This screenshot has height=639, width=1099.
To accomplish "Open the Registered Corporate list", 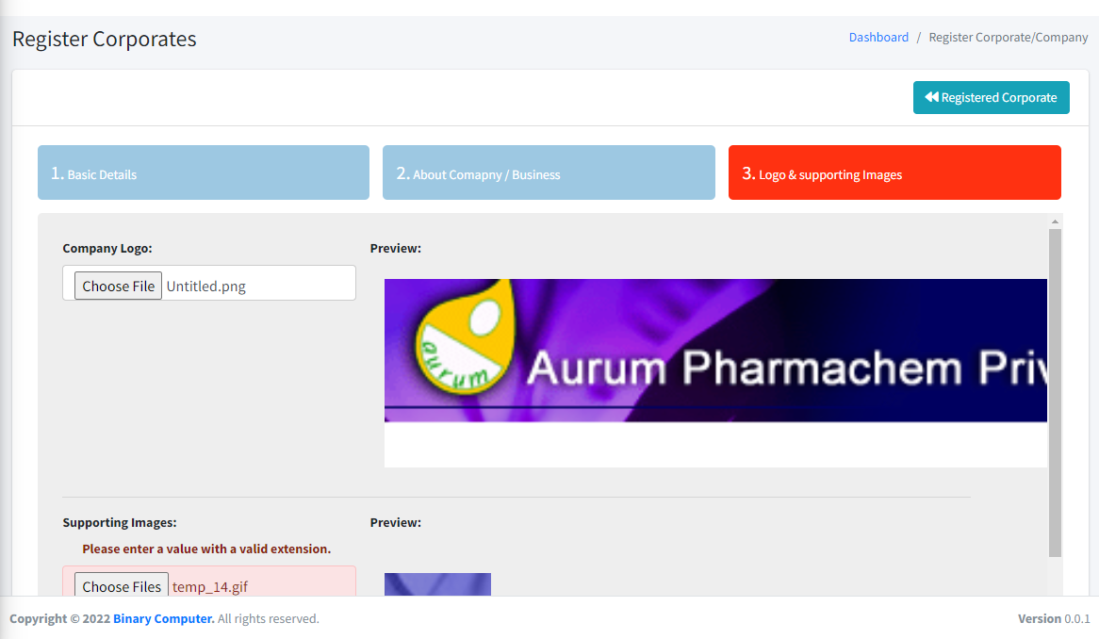I will point(991,97).
